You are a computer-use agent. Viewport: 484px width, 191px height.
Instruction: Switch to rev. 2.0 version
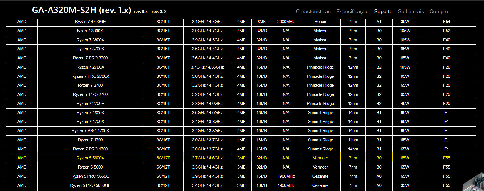pyautogui.click(x=159, y=12)
